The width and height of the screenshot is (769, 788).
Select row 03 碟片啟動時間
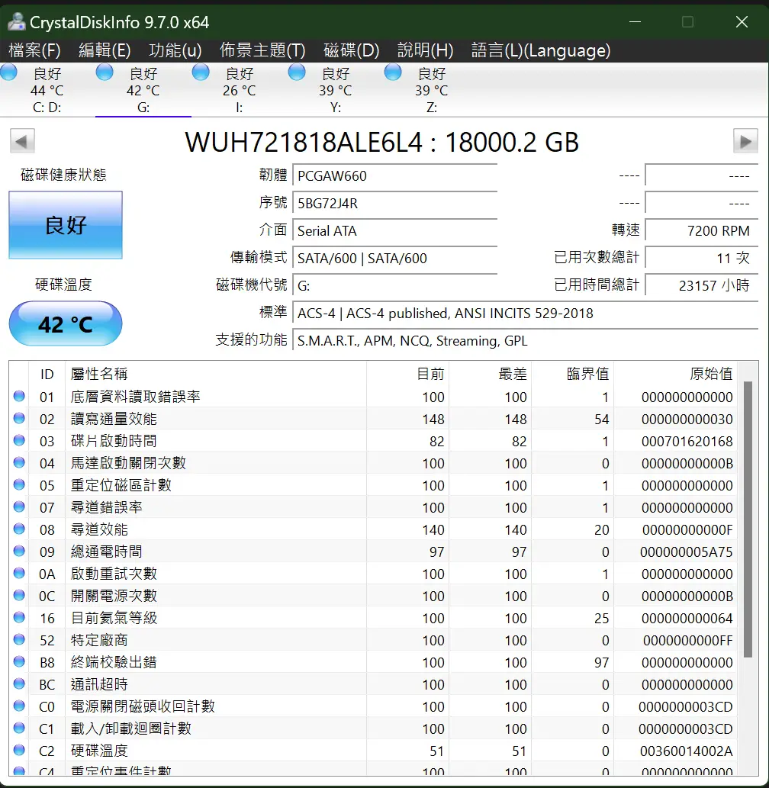373,441
